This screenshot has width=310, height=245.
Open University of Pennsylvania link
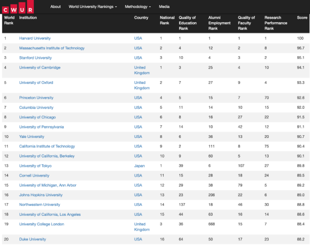41,127
